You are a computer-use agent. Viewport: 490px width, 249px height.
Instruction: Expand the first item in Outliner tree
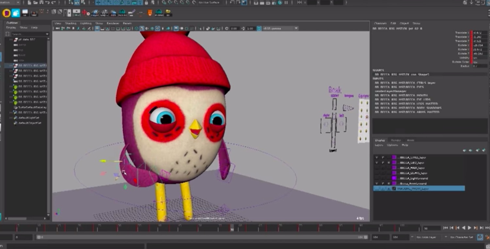click(x=11, y=39)
